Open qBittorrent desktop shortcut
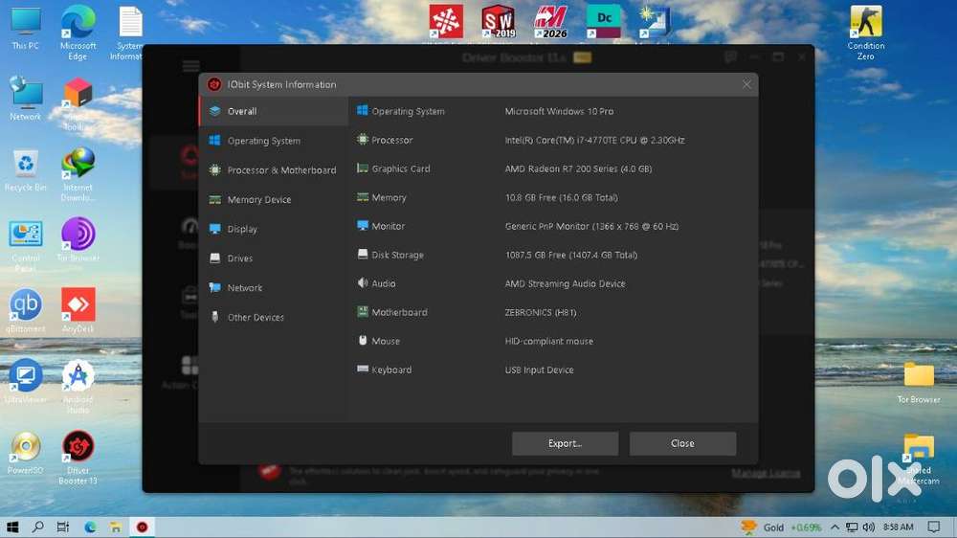Screen dimensions: 957x538 coord(26,311)
